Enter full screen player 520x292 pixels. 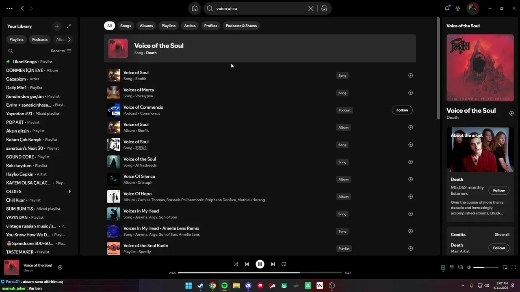(x=514, y=268)
